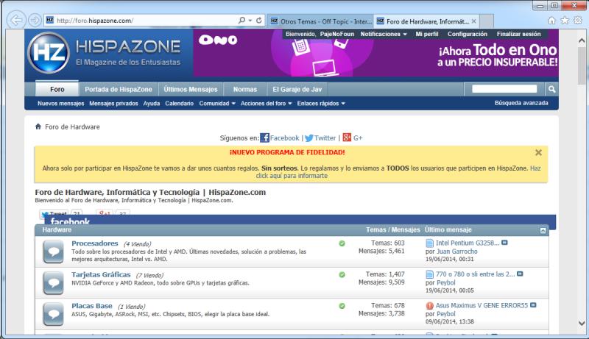Open the Facebook icon link
Viewport: 589px width, 339px height.
[264, 138]
